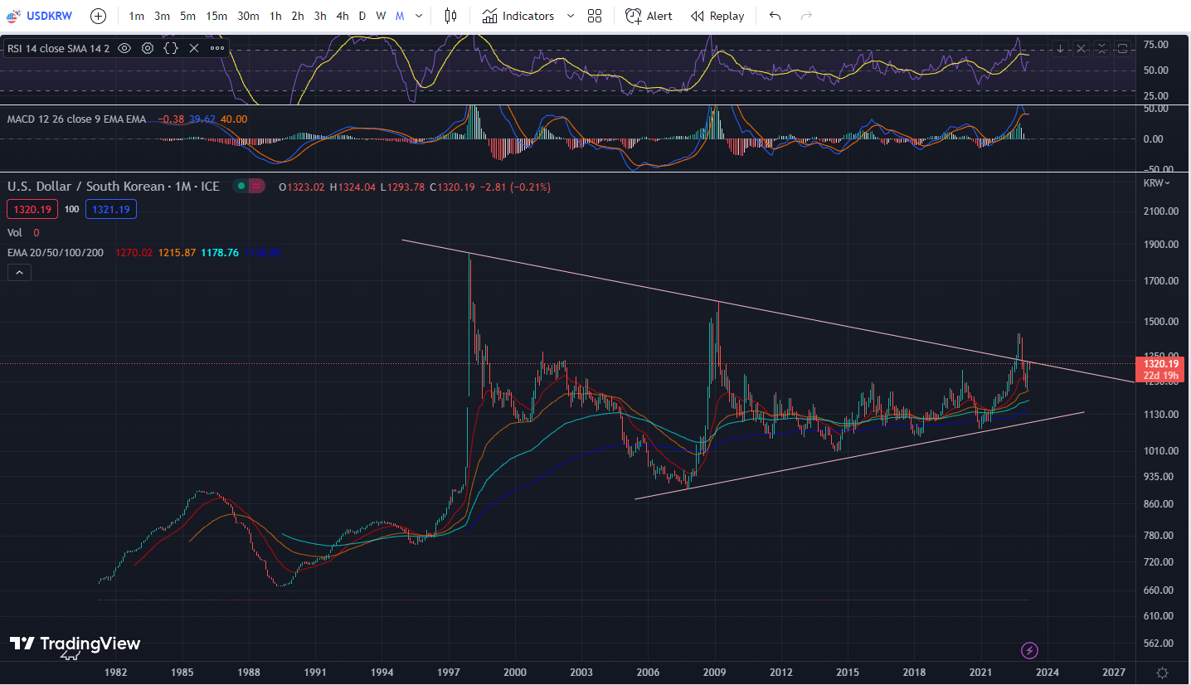Click the flash go-to-realtime icon
1191x685 pixels.
click(x=1029, y=650)
